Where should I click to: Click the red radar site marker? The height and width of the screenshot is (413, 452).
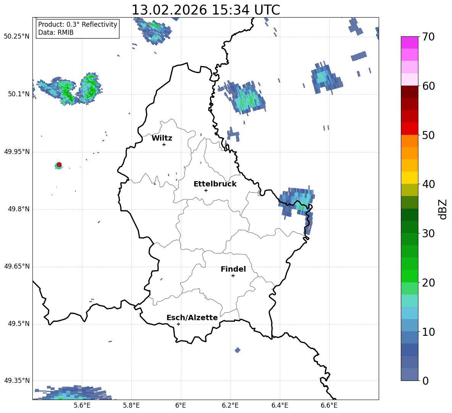[x=59, y=165]
